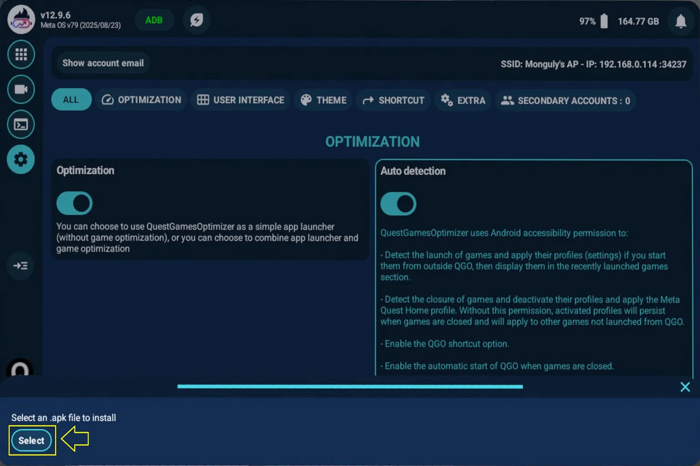Select the ALL settings tab
Screen dimensions: 700x466
[x=71, y=100]
